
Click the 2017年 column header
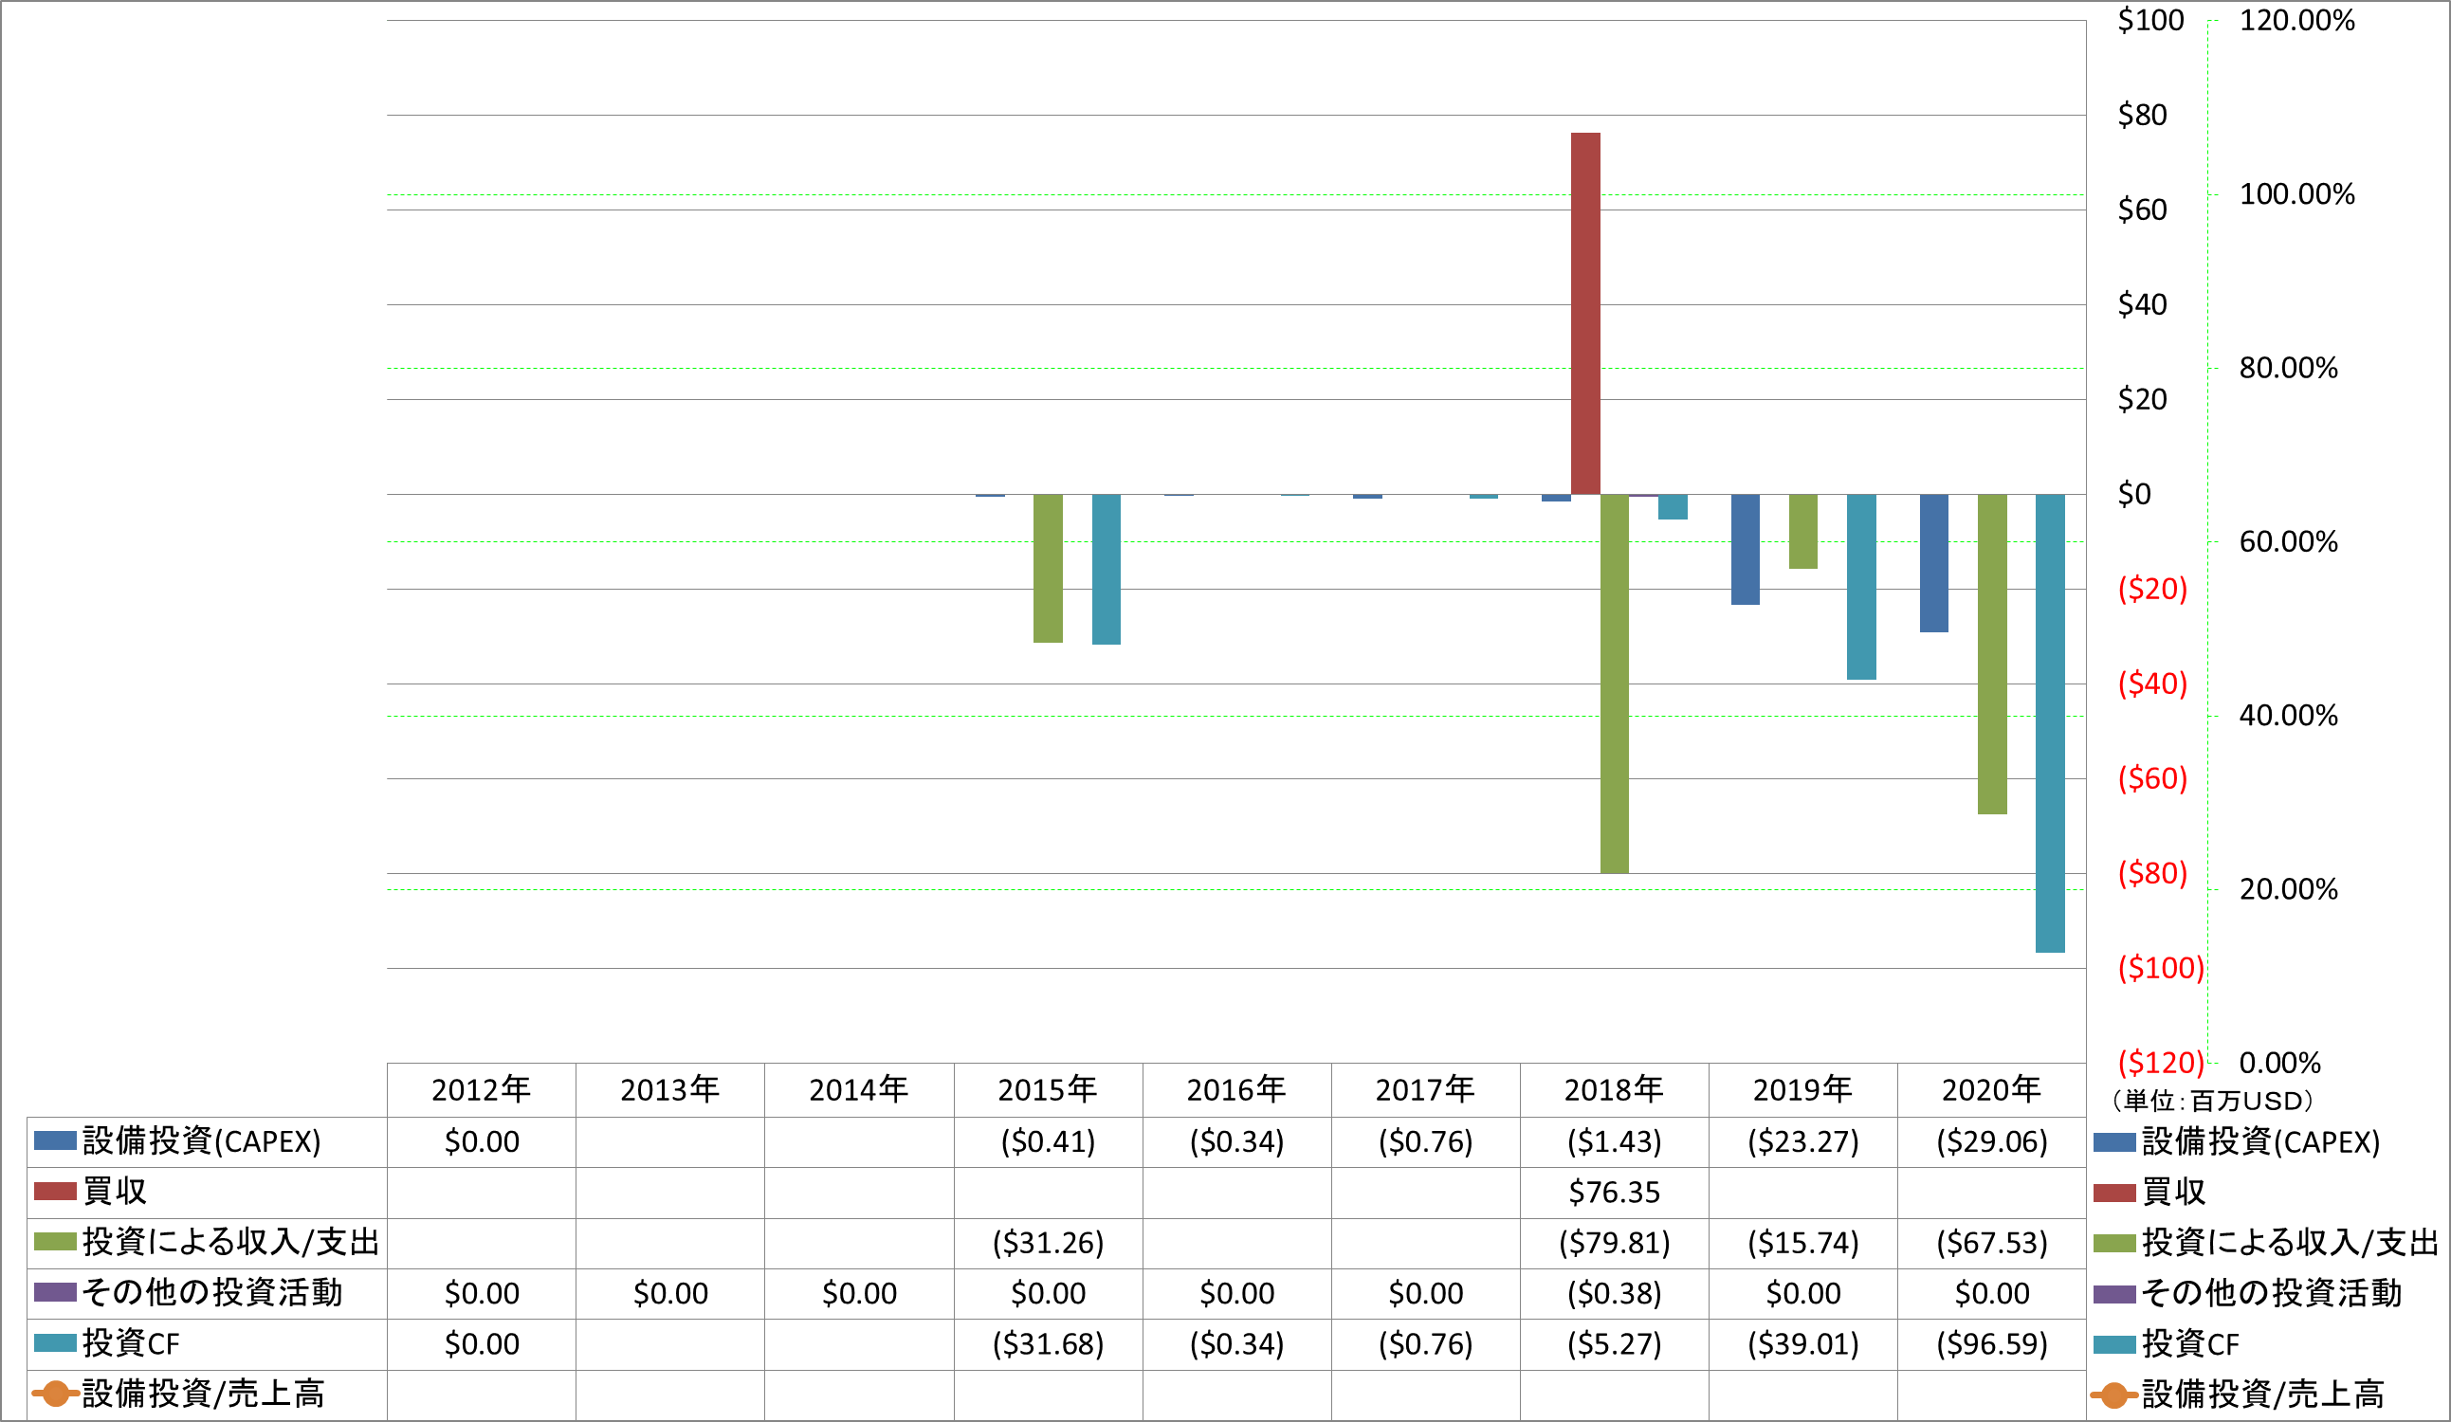[1425, 1090]
